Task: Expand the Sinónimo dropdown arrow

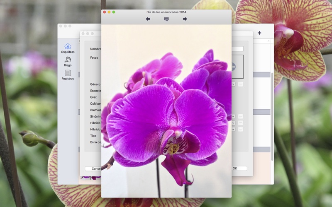Action: point(234,117)
